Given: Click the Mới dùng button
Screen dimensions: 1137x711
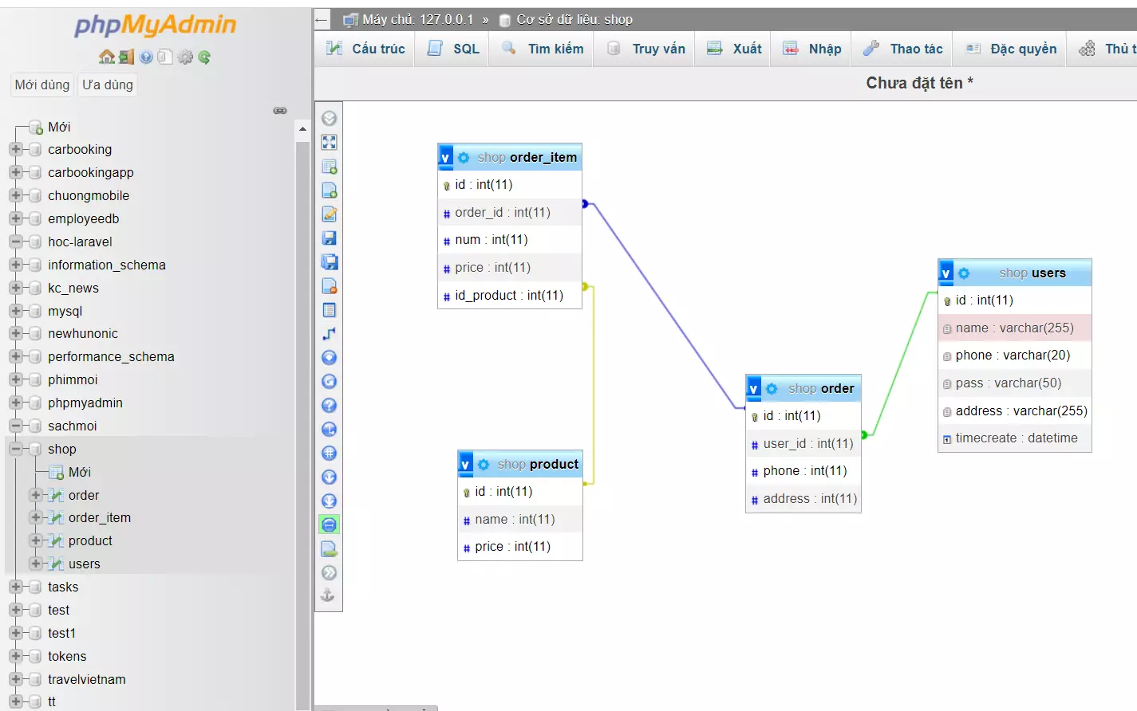Looking at the screenshot, I should coord(42,84).
